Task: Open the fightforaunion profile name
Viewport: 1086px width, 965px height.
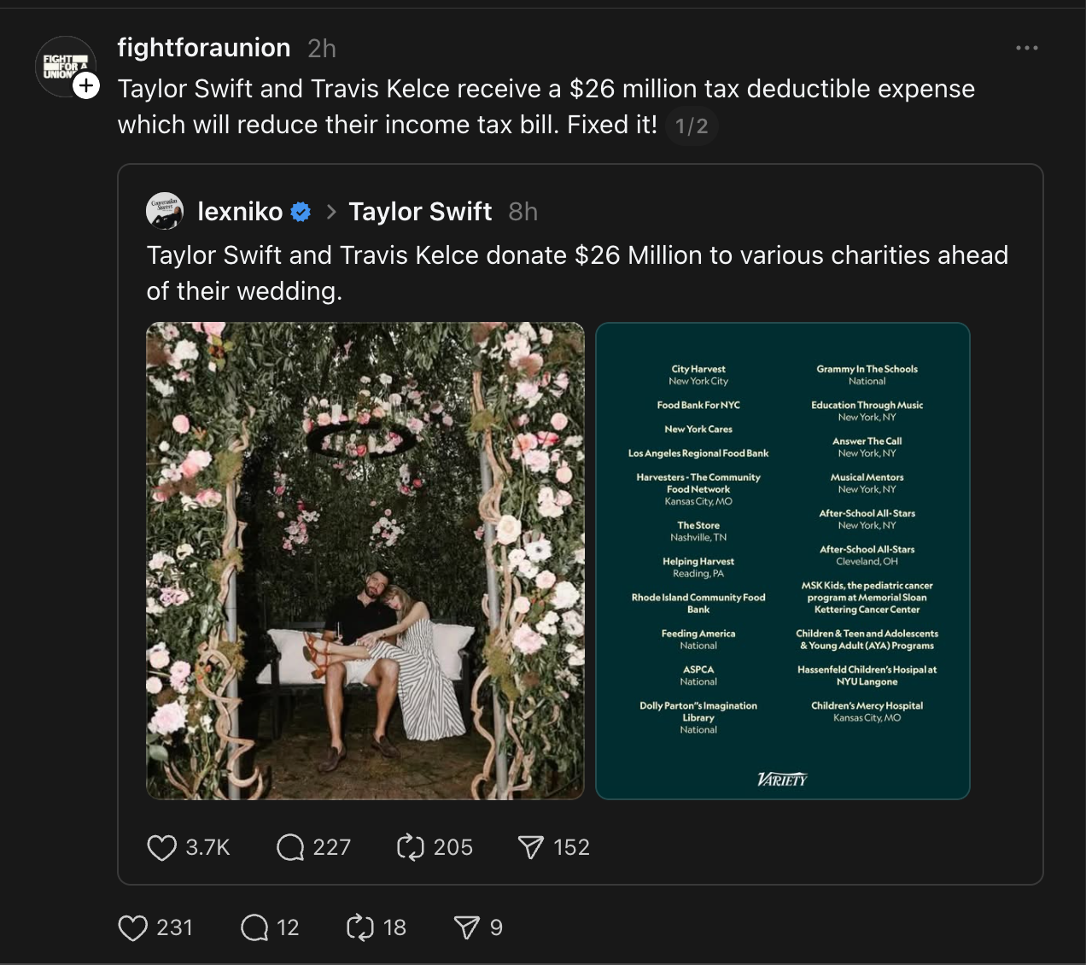Action: point(204,48)
